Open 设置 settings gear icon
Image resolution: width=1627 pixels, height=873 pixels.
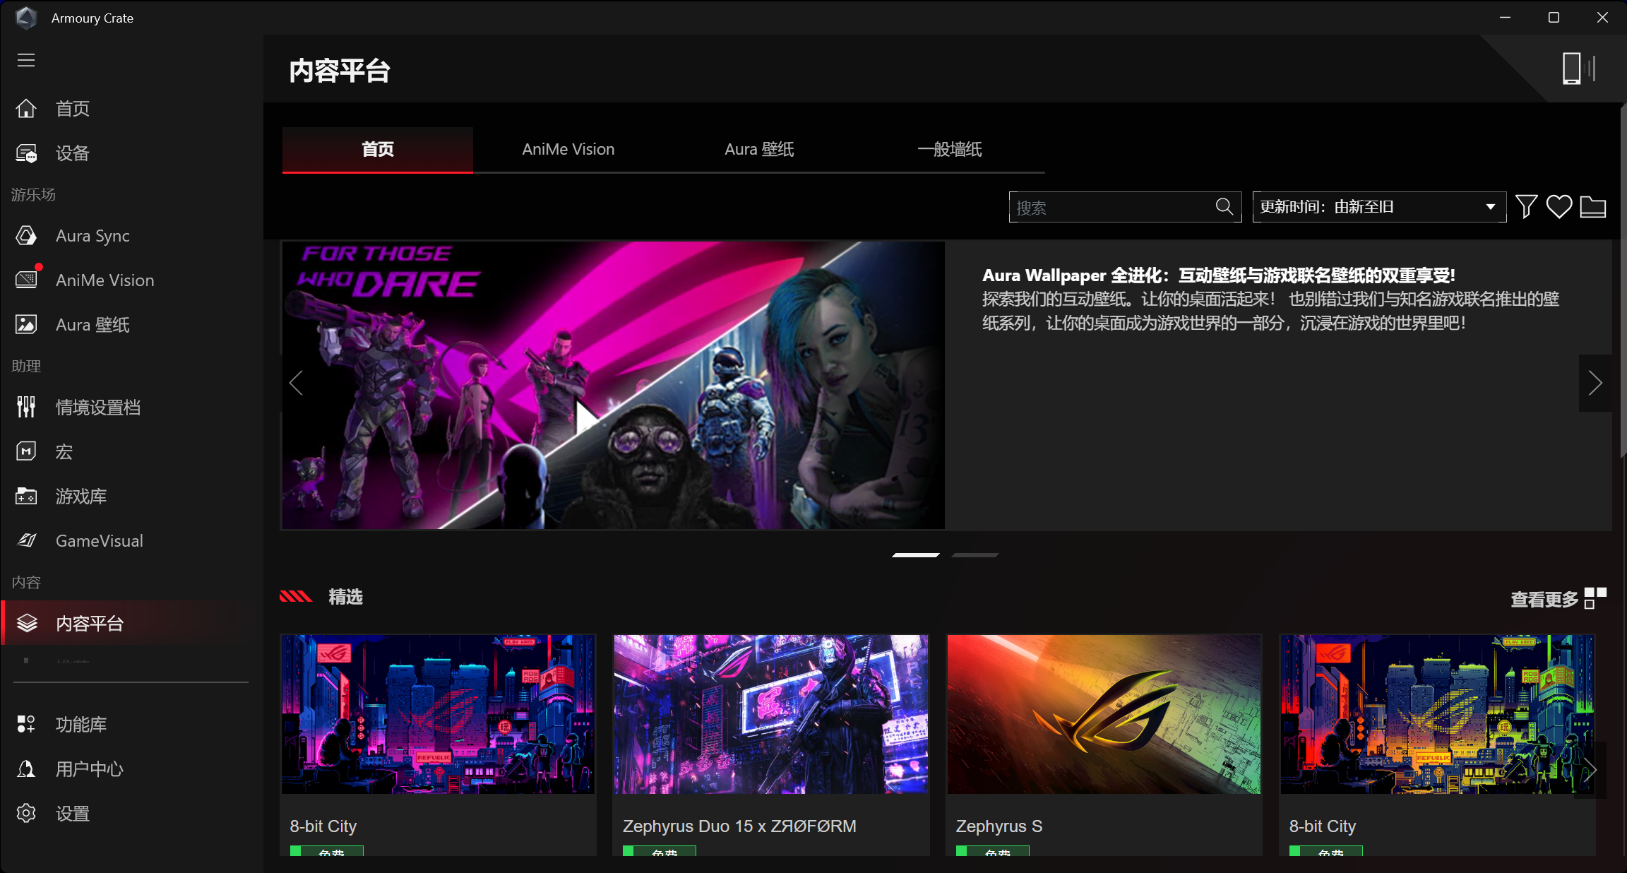[26, 814]
